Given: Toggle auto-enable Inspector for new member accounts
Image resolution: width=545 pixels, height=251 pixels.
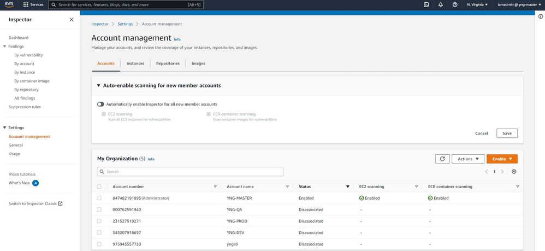Looking at the screenshot, I should click(101, 104).
